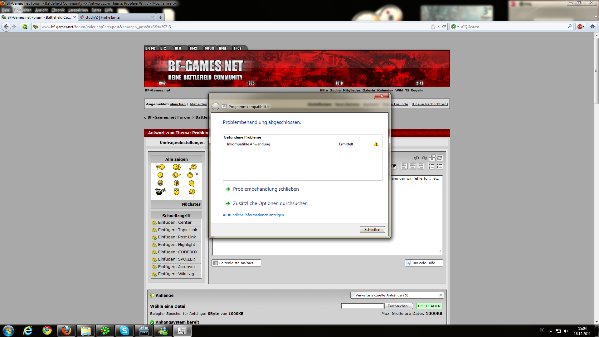The height and width of the screenshot is (337, 599).
Task: Toggle the editor mode switch icon
Action: click(440, 158)
